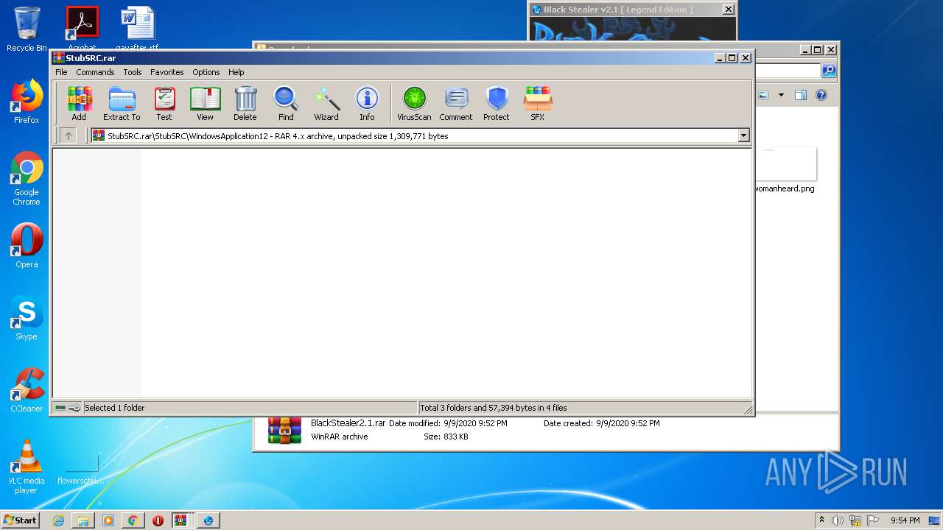Expand the archive path dropdown

[x=743, y=135]
